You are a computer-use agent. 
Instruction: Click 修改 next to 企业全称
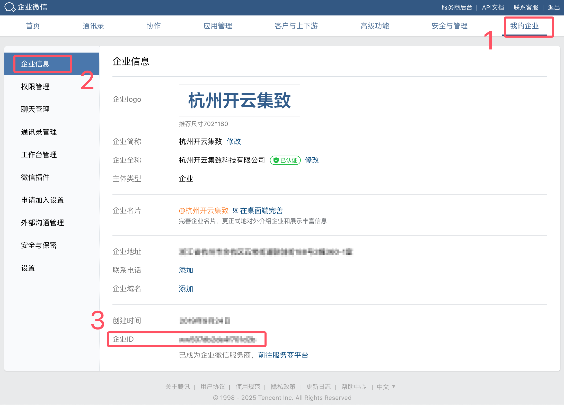point(312,160)
